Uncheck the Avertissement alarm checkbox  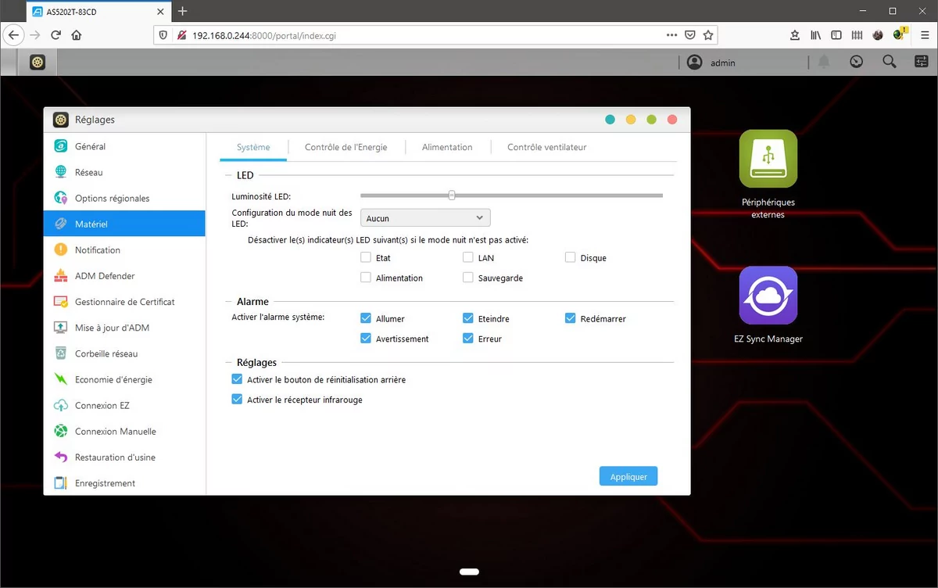pyautogui.click(x=366, y=339)
